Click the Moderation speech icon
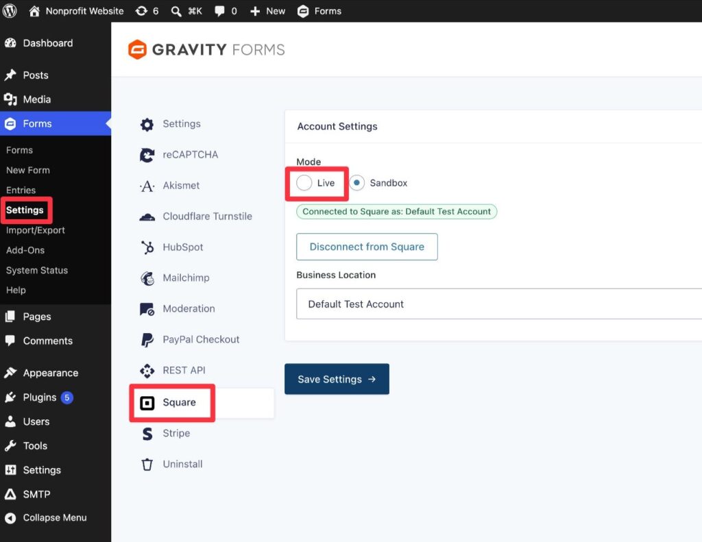Viewport: 702px width, 542px height. (147, 309)
